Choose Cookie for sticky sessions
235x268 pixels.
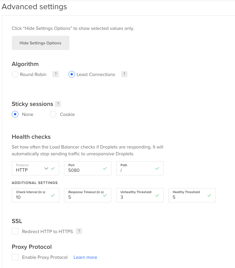point(53,114)
